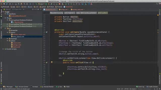Toggle the Android Model side tool window
Image resolution: width=161 pixels, height=90 pixels.
click(160, 78)
